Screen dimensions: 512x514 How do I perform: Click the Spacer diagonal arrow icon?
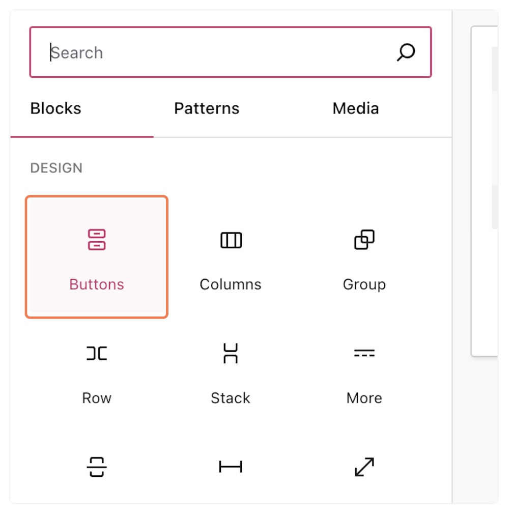(x=364, y=467)
